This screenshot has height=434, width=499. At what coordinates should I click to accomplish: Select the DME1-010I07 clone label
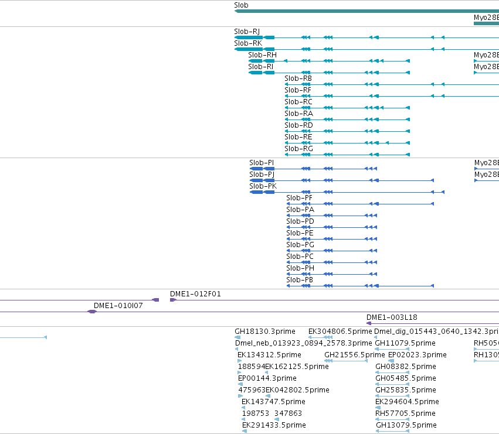[118, 306]
